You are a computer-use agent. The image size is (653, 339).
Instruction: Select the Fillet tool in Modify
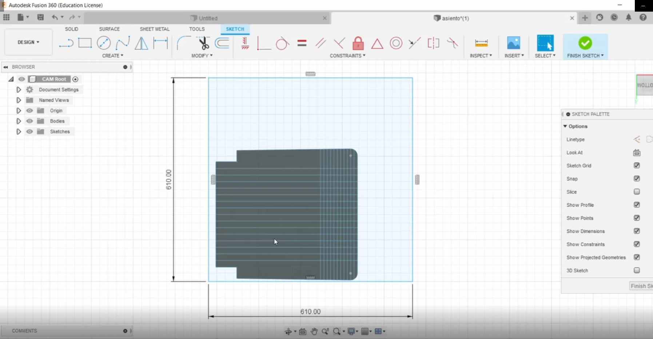(x=184, y=43)
